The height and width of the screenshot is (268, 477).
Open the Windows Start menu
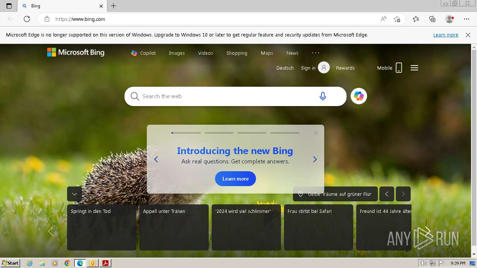(10, 263)
